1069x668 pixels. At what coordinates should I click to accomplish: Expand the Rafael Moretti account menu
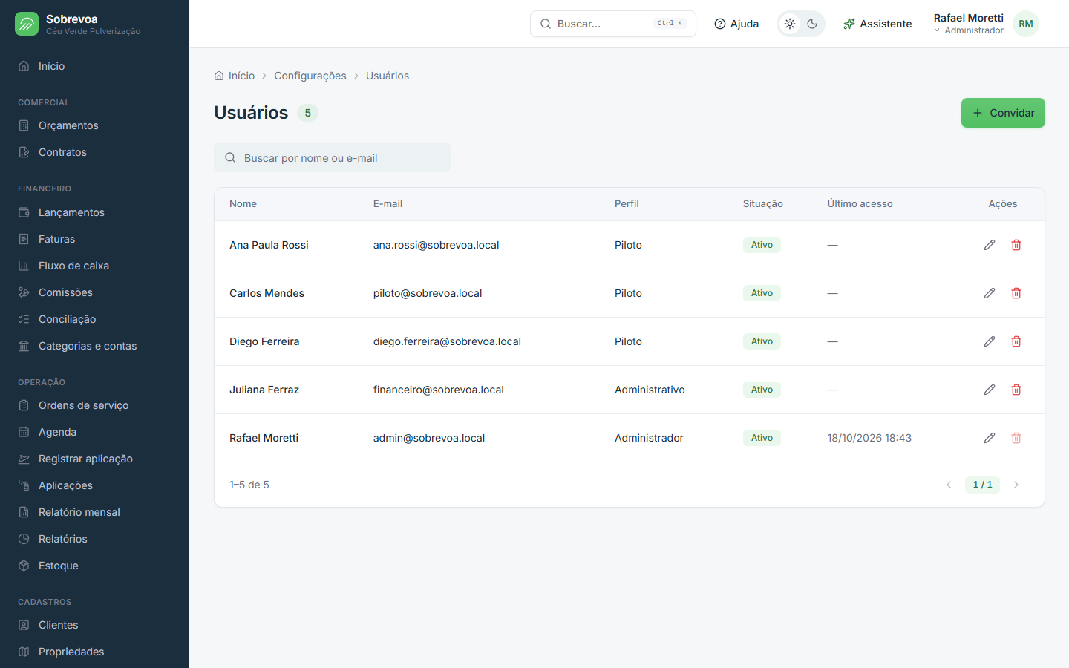pos(969,24)
